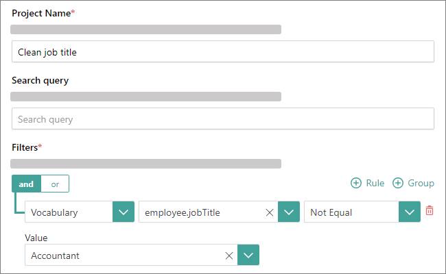
Task: Click the plus icon next to Rule
Action: tap(355, 183)
